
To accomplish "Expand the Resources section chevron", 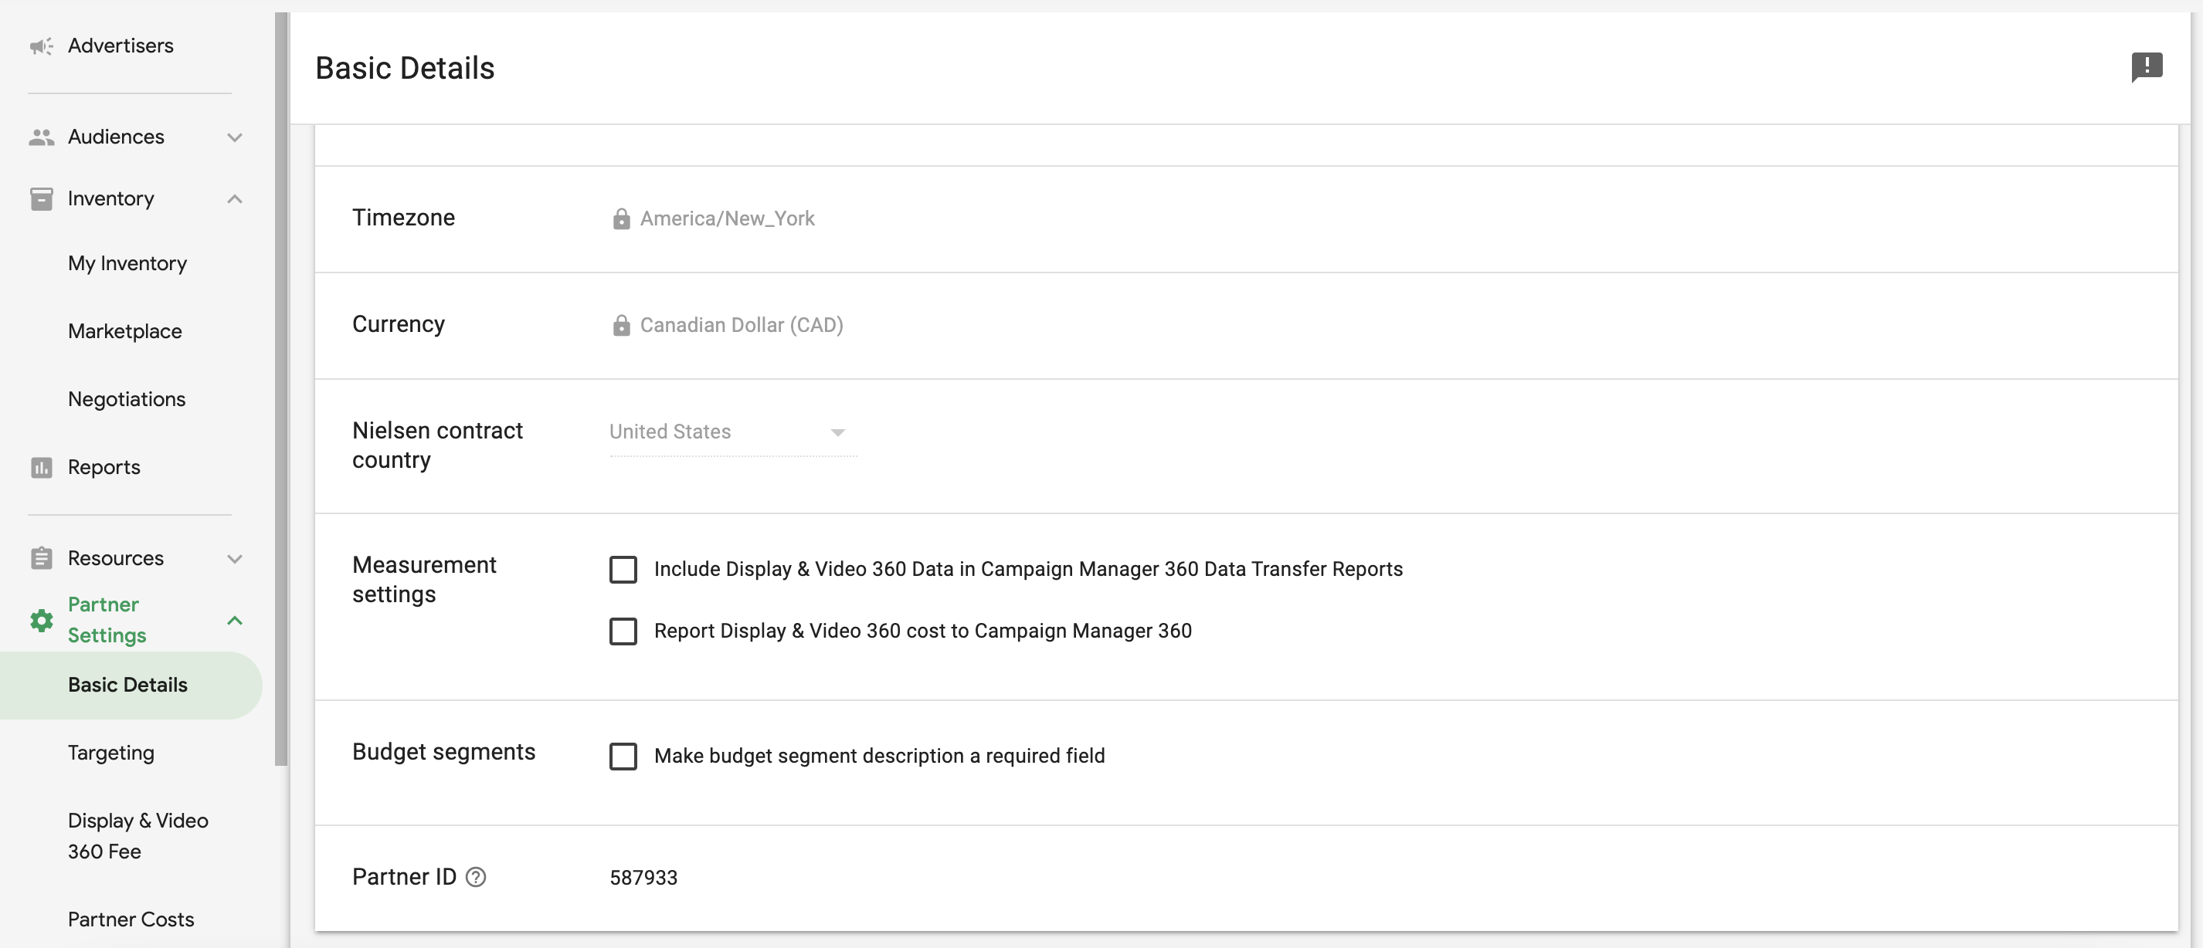I will point(234,558).
